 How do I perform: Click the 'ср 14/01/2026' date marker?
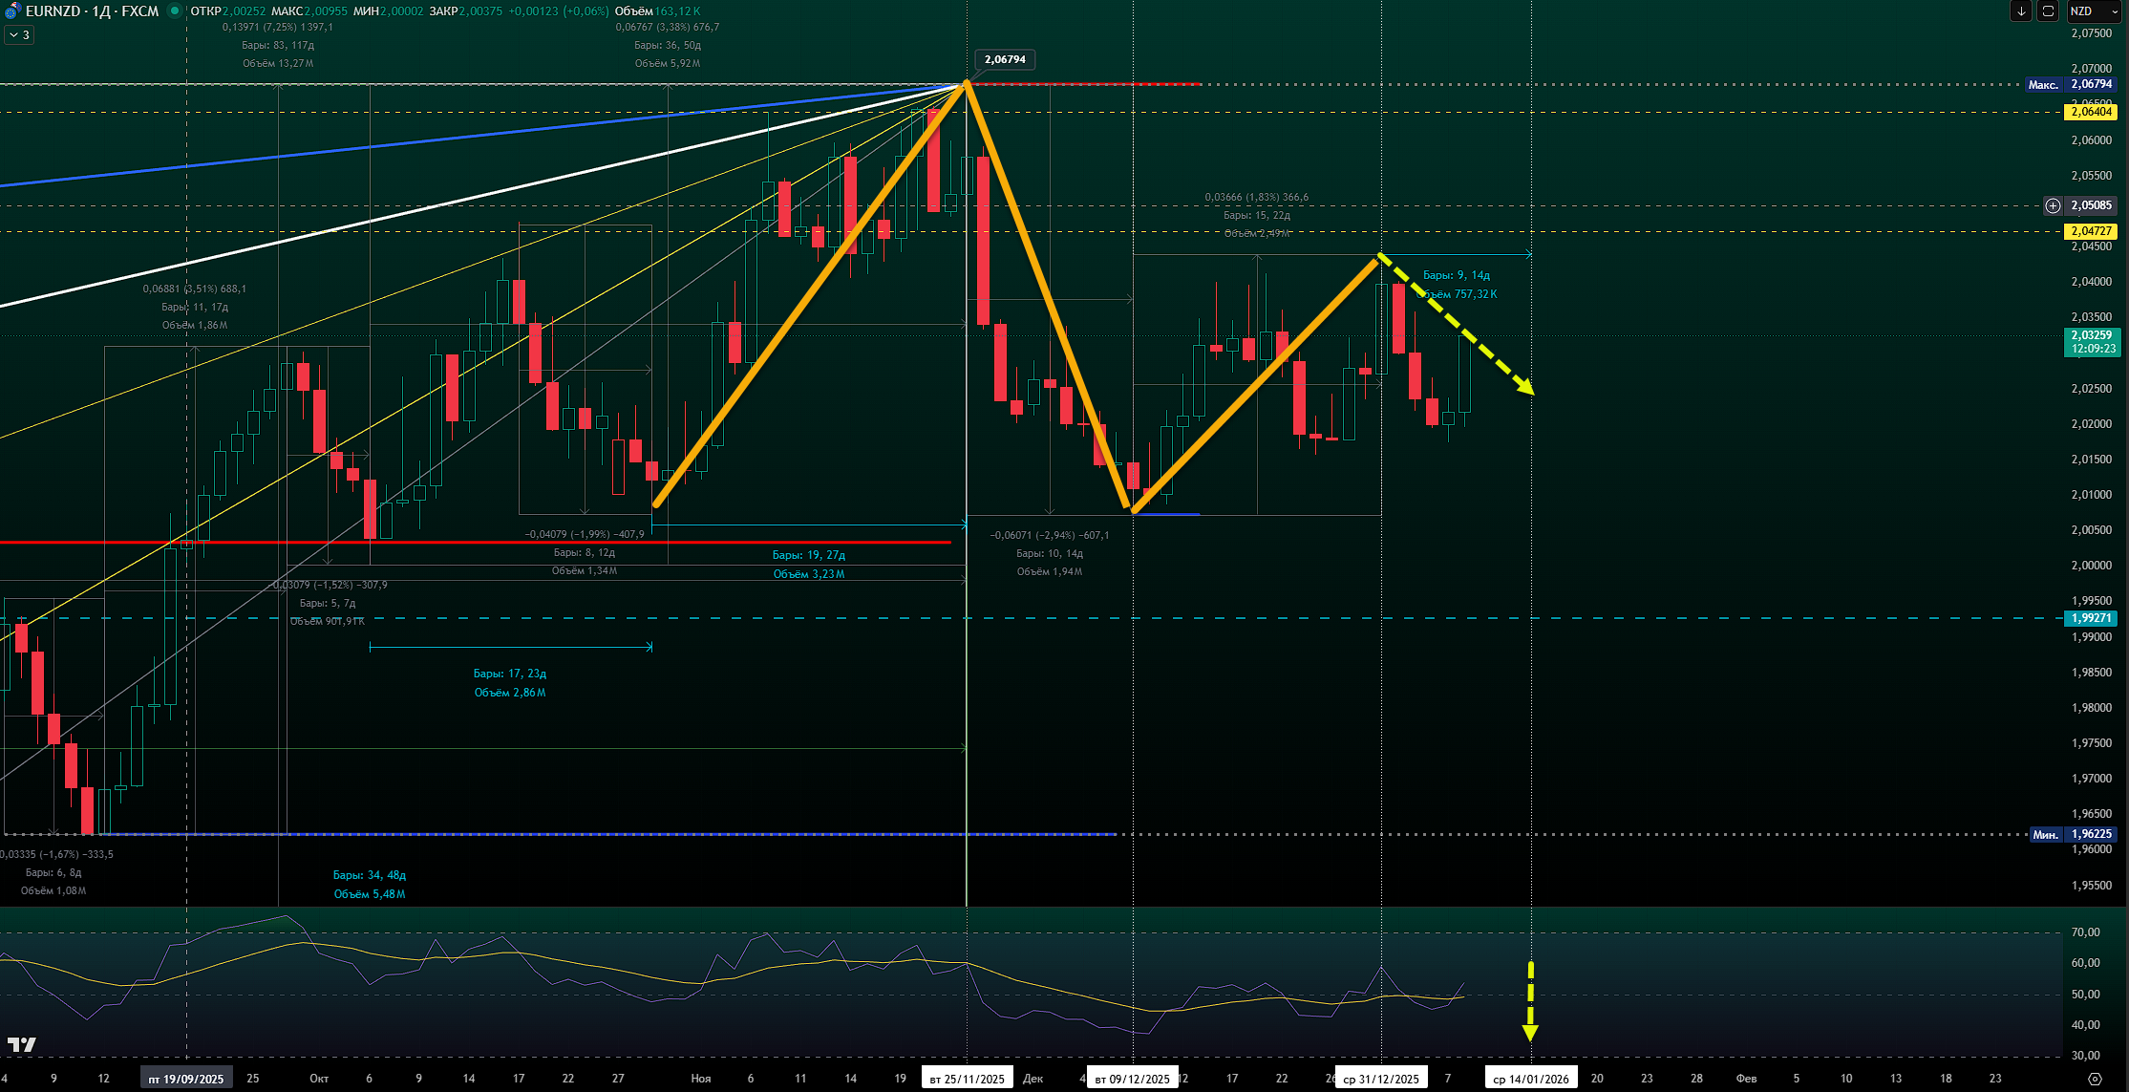click(x=1530, y=1079)
